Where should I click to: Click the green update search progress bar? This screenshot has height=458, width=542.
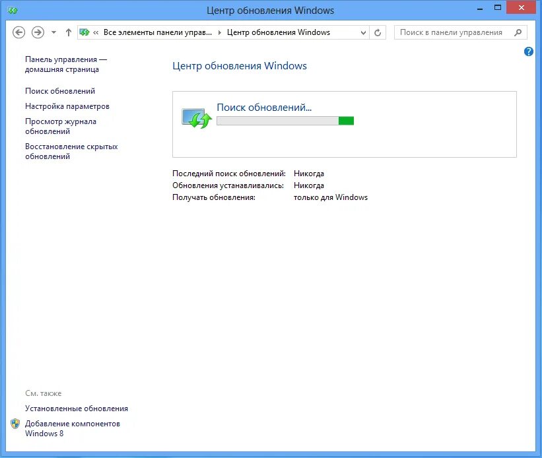pyautogui.click(x=285, y=121)
